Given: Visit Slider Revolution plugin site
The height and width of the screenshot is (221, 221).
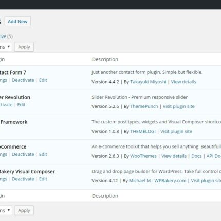Looking at the screenshot, I should tap(179, 106).
